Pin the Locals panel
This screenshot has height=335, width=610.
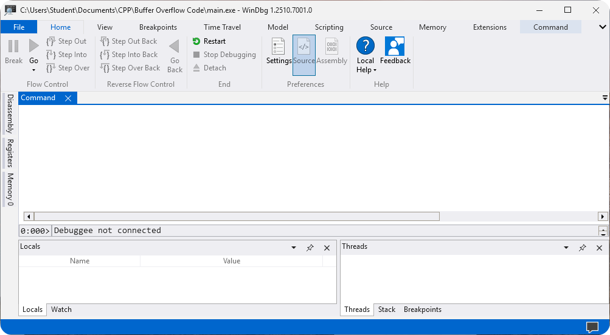point(310,248)
